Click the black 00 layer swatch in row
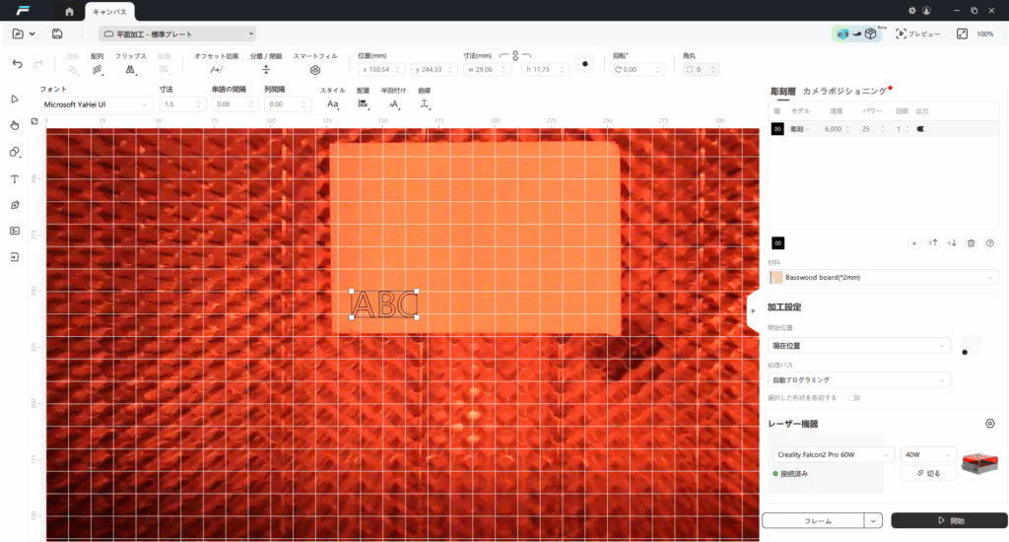Viewport: 1009px width, 542px height. [x=777, y=129]
